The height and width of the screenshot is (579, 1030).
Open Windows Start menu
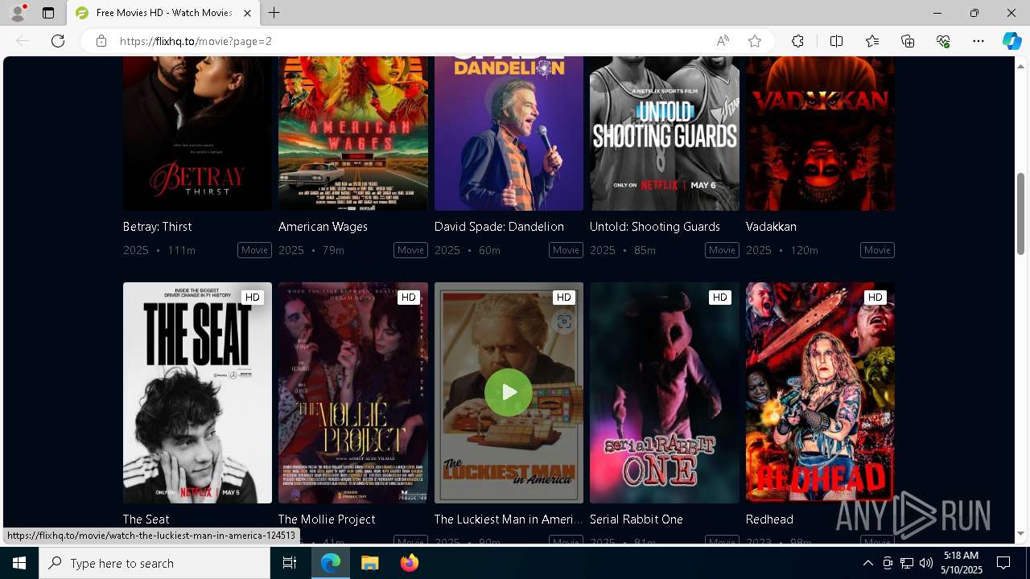tap(19, 563)
